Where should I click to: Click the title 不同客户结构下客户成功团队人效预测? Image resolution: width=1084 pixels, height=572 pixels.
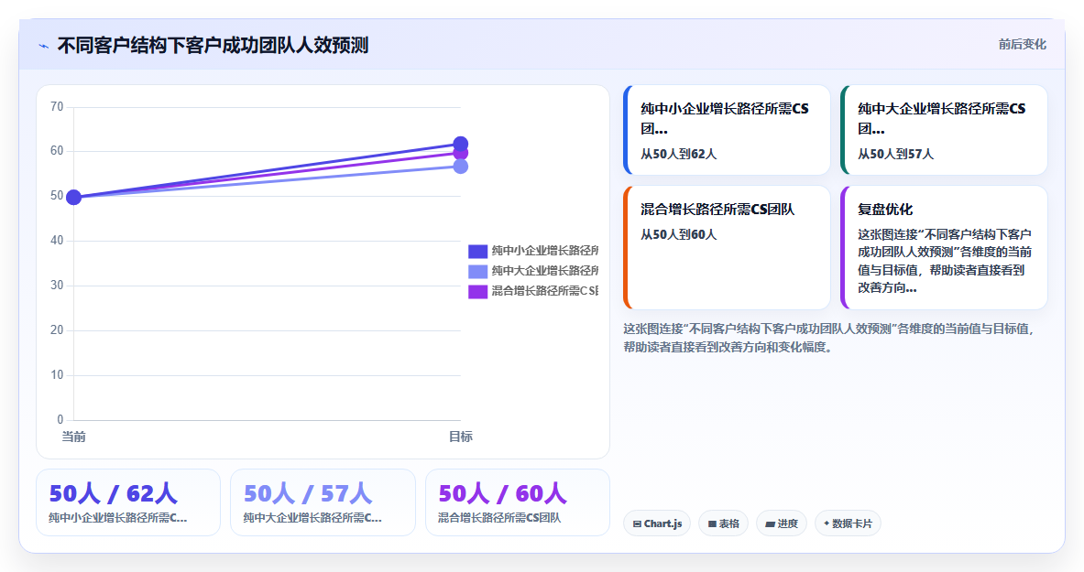click(213, 46)
